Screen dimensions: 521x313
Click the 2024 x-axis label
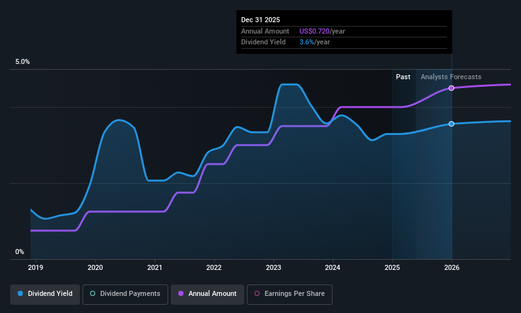coord(333,267)
